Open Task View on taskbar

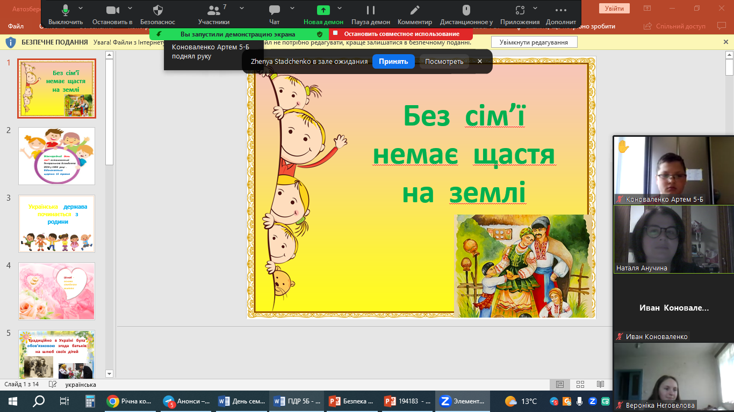pos(64,401)
